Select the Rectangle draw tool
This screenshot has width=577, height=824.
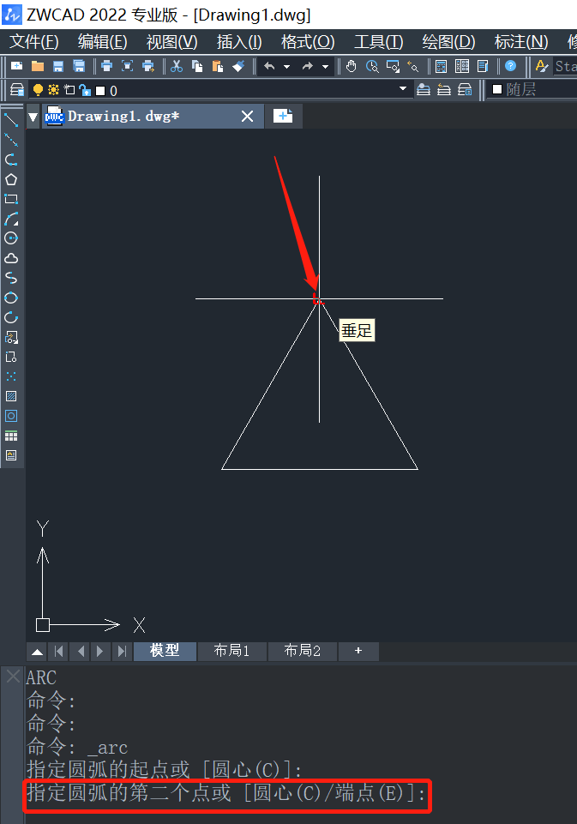pyautogui.click(x=11, y=199)
